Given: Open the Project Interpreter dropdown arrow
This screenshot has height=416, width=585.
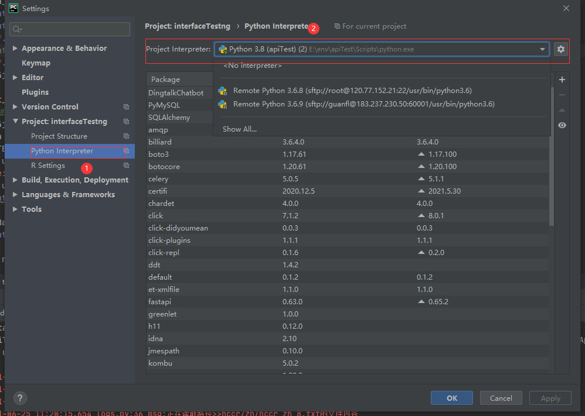Looking at the screenshot, I should [542, 49].
